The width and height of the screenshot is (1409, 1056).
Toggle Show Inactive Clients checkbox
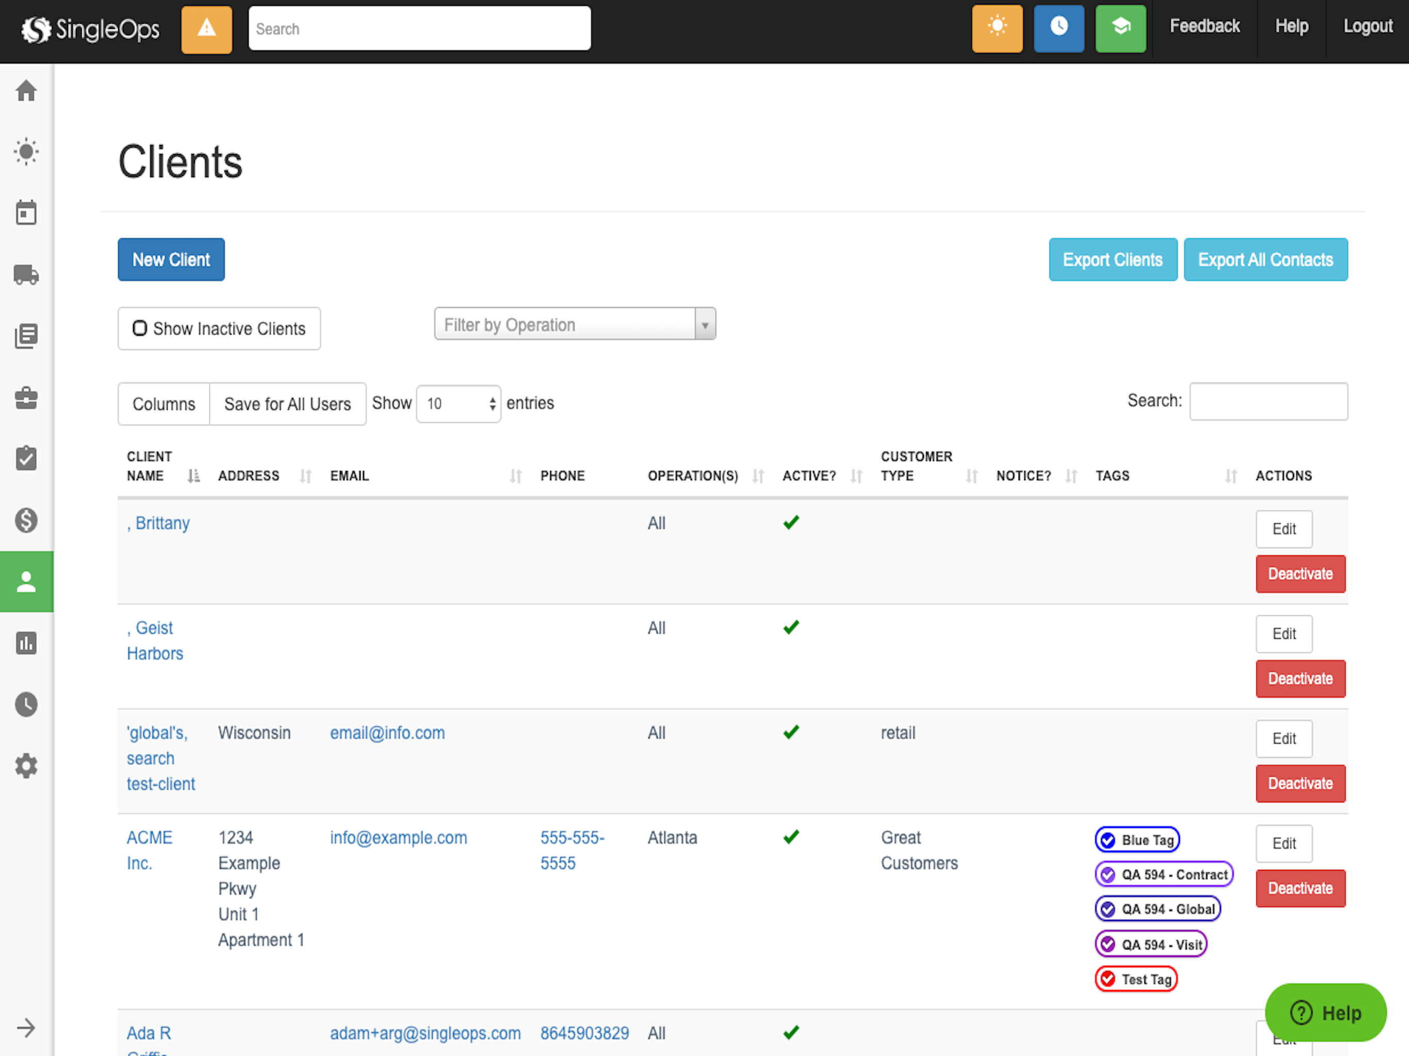pyautogui.click(x=139, y=328)
